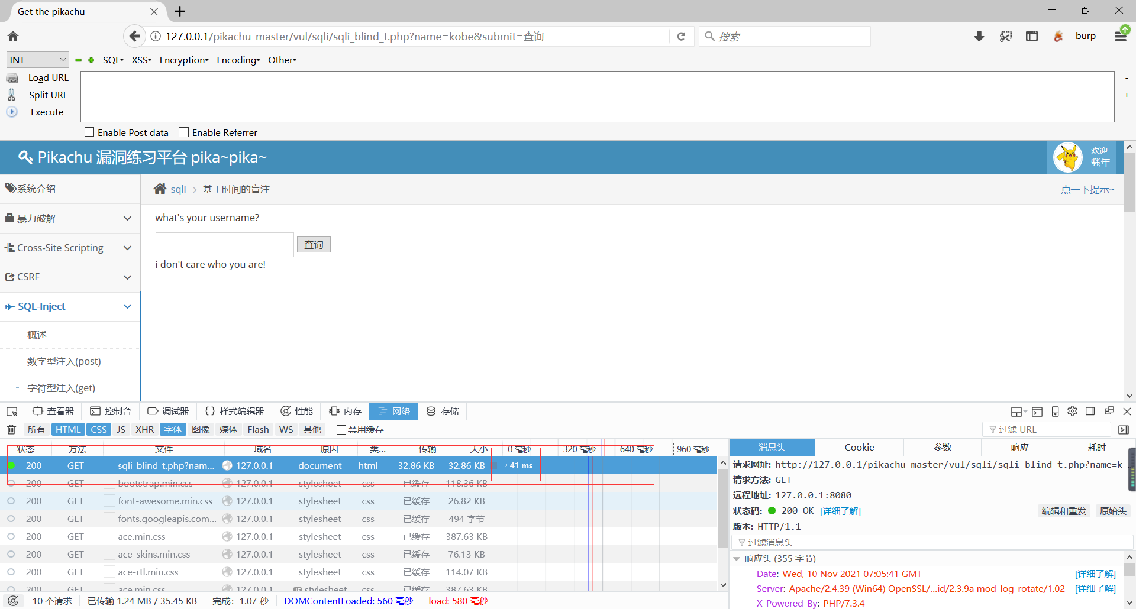Click the 编辑和重发 edit and resend button

point(1064,511)
